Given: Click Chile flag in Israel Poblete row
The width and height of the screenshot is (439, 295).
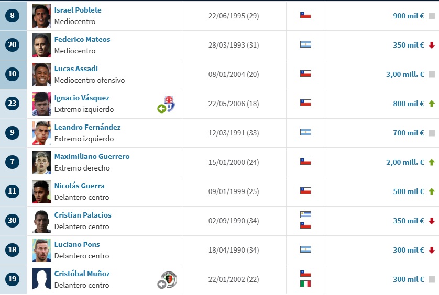Looking at the screenshot, I should click(x=305, y=15).
